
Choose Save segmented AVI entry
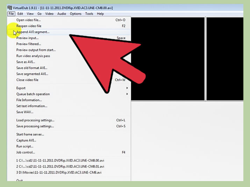pyautogui.click(x=32, y=74)
